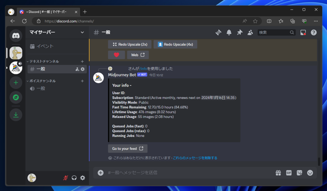Show pinned messages pin icon
The height and width of the screenshot is (191, 327).
pos(239,33)
